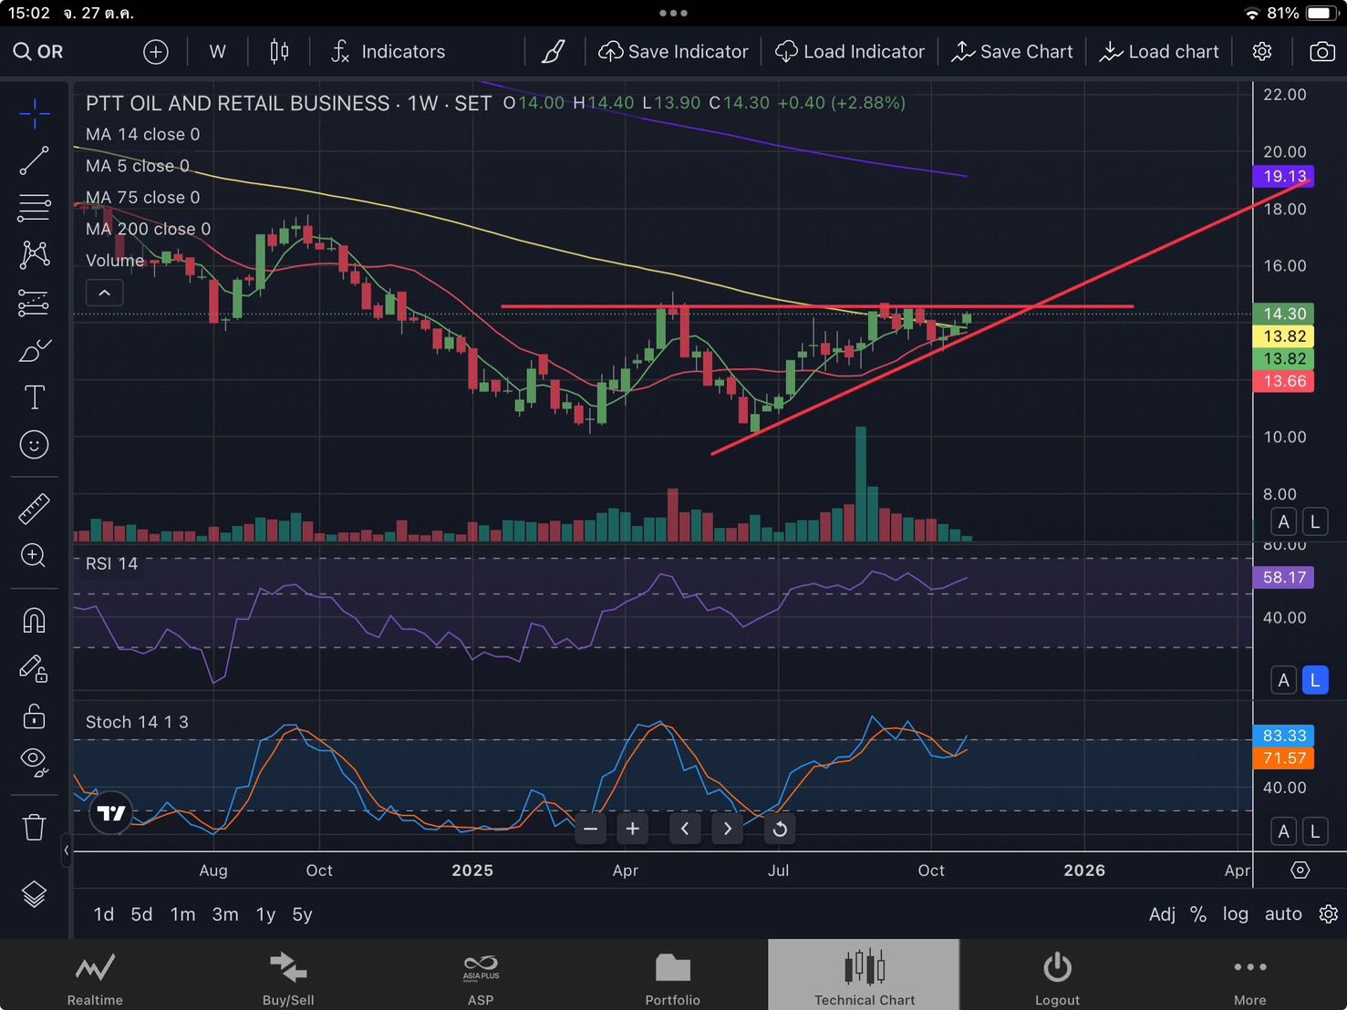The width and height of the screenshot is (1347, 1010).
Task: Toggle auto scale A on Stoch pane
Action: tap(1283, 830)
